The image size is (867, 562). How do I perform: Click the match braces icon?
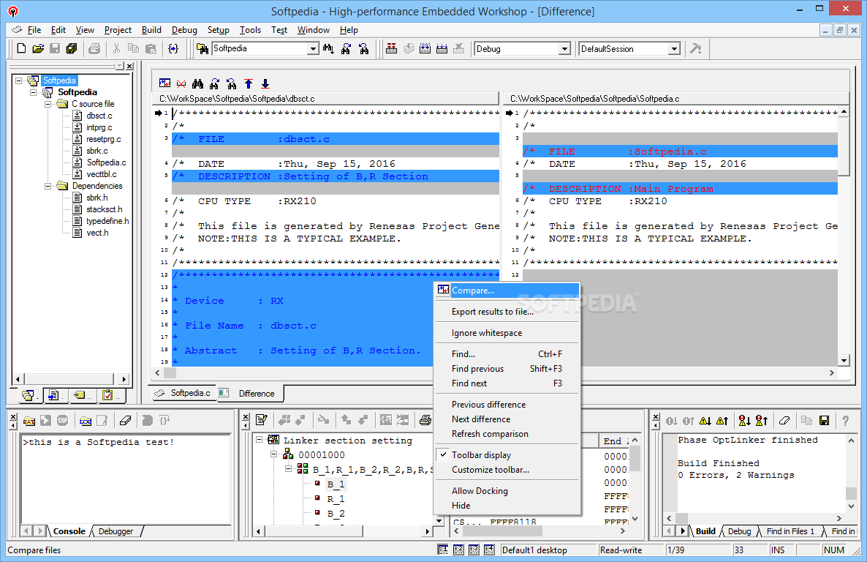pos(173,49)
